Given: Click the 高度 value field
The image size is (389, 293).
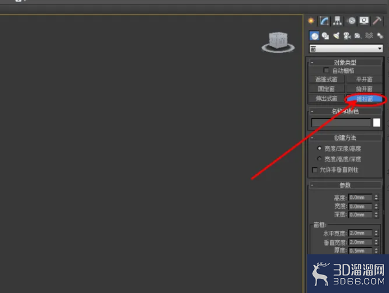Looking at the screenshot, I should click(x=360, y=198).
